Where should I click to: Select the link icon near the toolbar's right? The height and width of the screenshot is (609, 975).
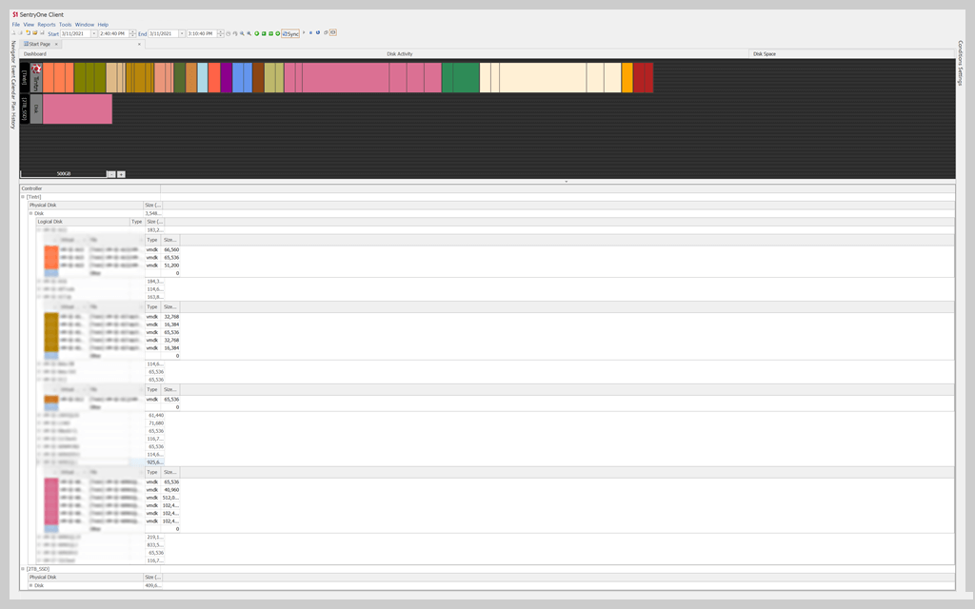[325, 31]
